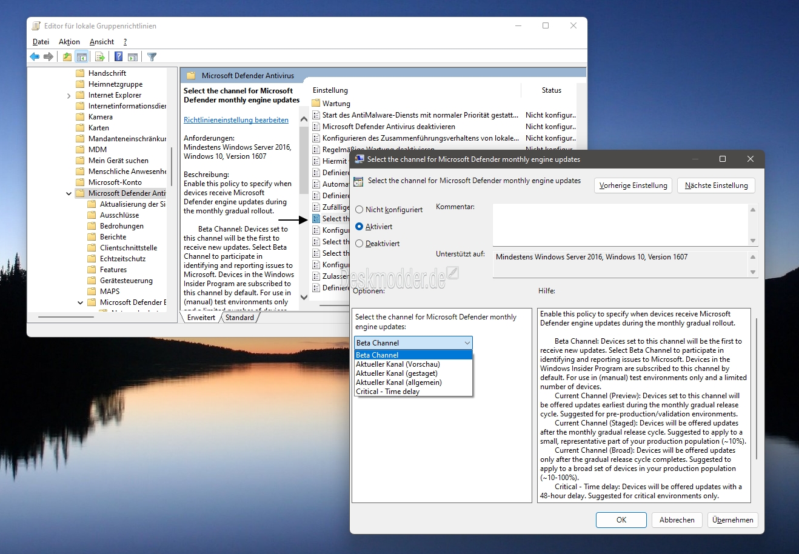
Task: Select the Nicht konfiguriert radio button
Action: click(359, 210)
